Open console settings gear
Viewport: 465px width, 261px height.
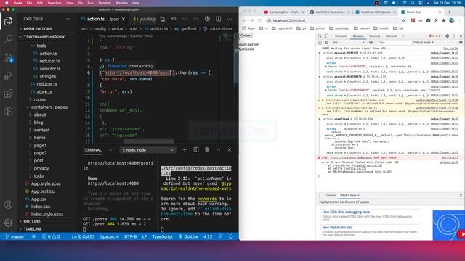[461, 43]
